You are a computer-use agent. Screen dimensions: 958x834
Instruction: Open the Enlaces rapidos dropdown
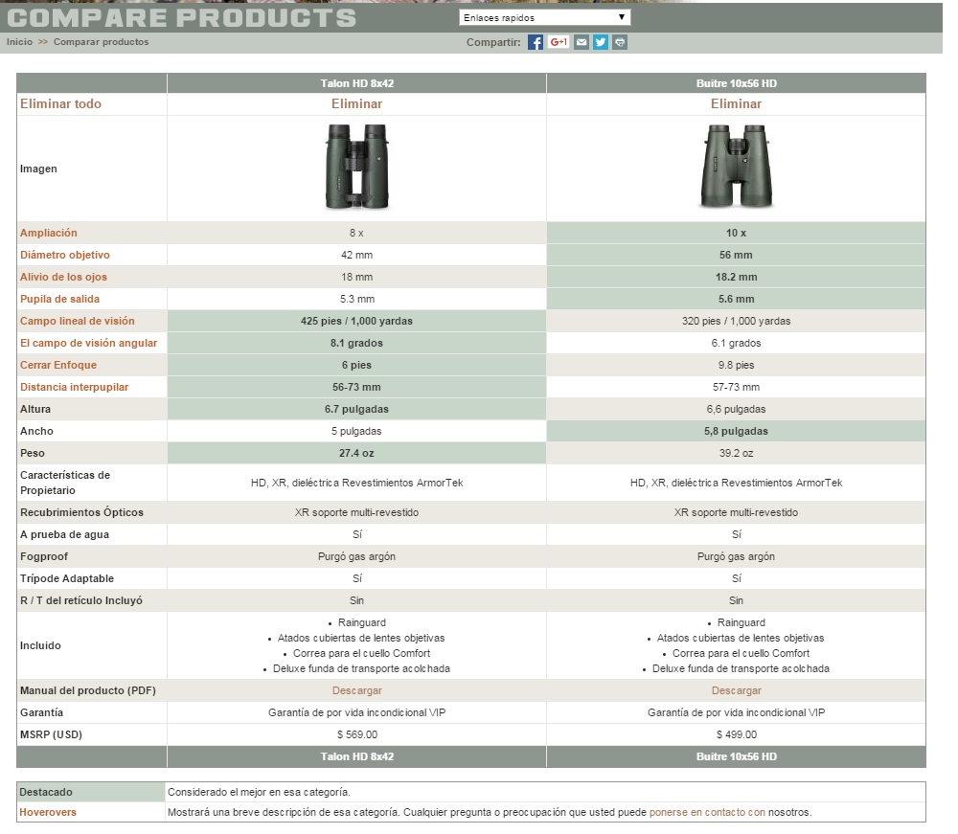point(543,17)
